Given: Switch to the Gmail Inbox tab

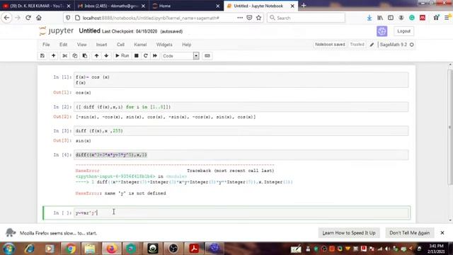Looking at the screenshot, I should pyautogui.click(x=112, y=6).
